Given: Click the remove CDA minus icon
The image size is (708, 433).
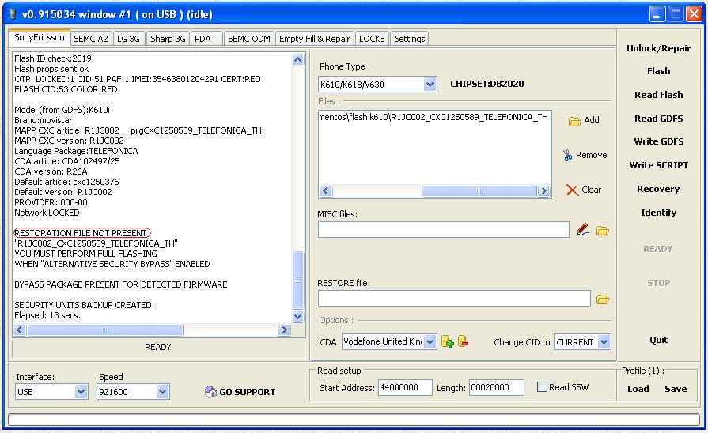Looking at the screenshot, I should pos(464,341).
